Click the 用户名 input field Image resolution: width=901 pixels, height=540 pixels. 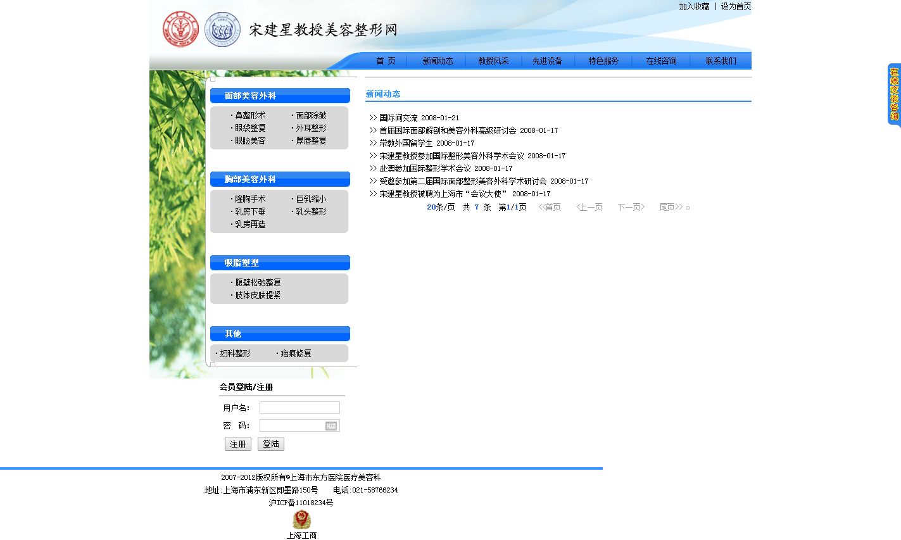tap(299, 408)
